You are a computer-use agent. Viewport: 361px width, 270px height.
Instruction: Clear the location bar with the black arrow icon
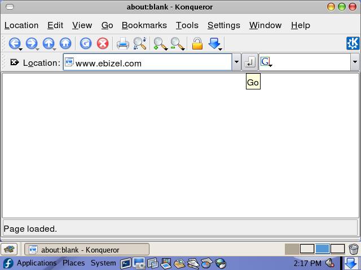15,62
